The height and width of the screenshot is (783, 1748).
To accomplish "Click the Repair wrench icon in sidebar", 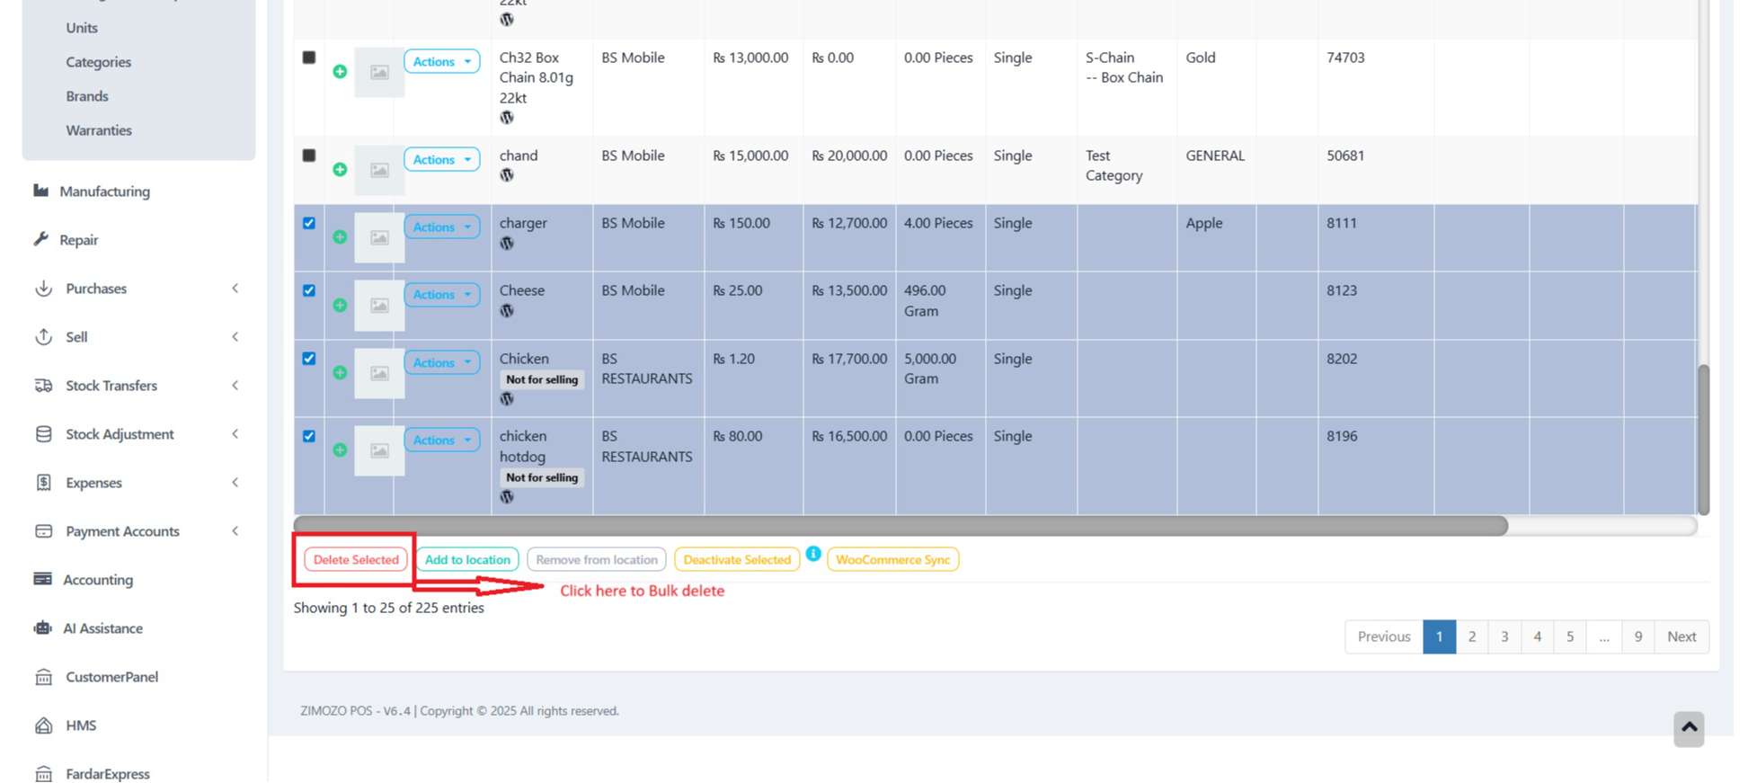I will point(41,239).
